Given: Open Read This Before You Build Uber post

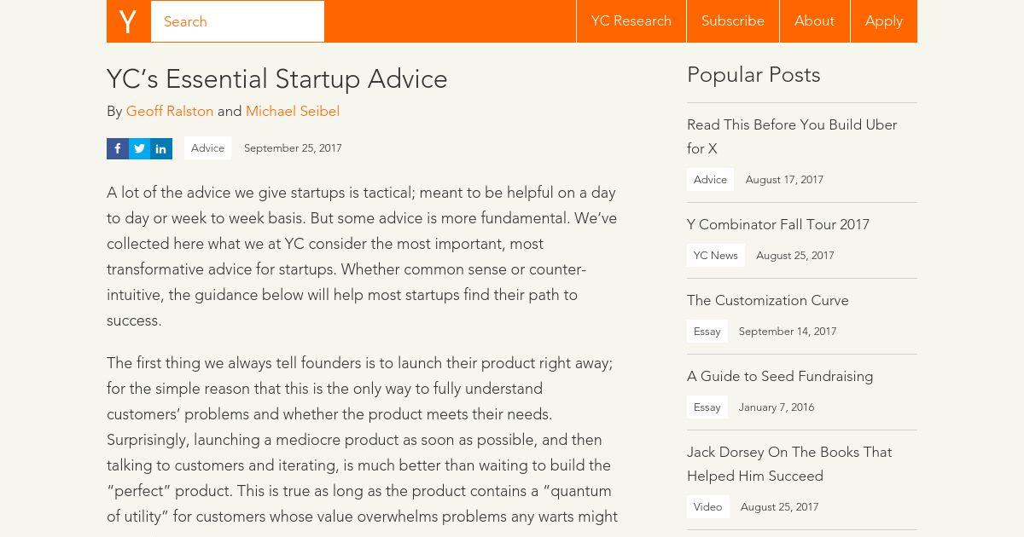Looking at the screenshot, I should tap(792, 136).
